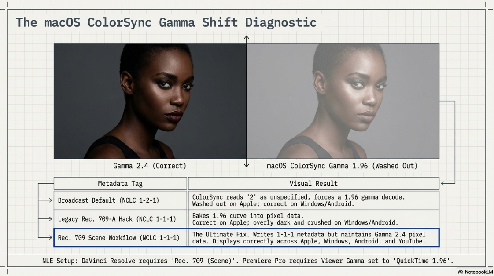Select the 'Rec. 709 Scene Workflow (NCLC 1-1-1)' cell
The height and width of the screenshot is (276, 494).
[x=120, y=238]
